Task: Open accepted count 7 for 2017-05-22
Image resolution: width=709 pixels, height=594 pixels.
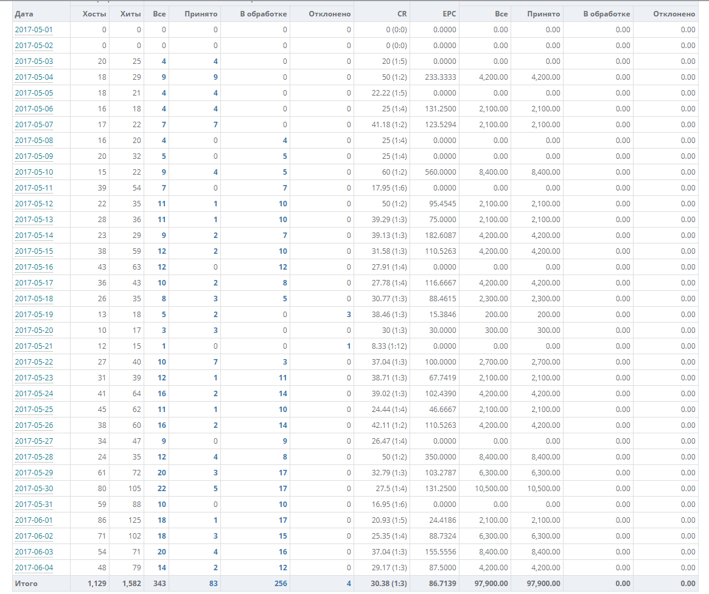Action: pyautogui.click(x=215, y=362)
